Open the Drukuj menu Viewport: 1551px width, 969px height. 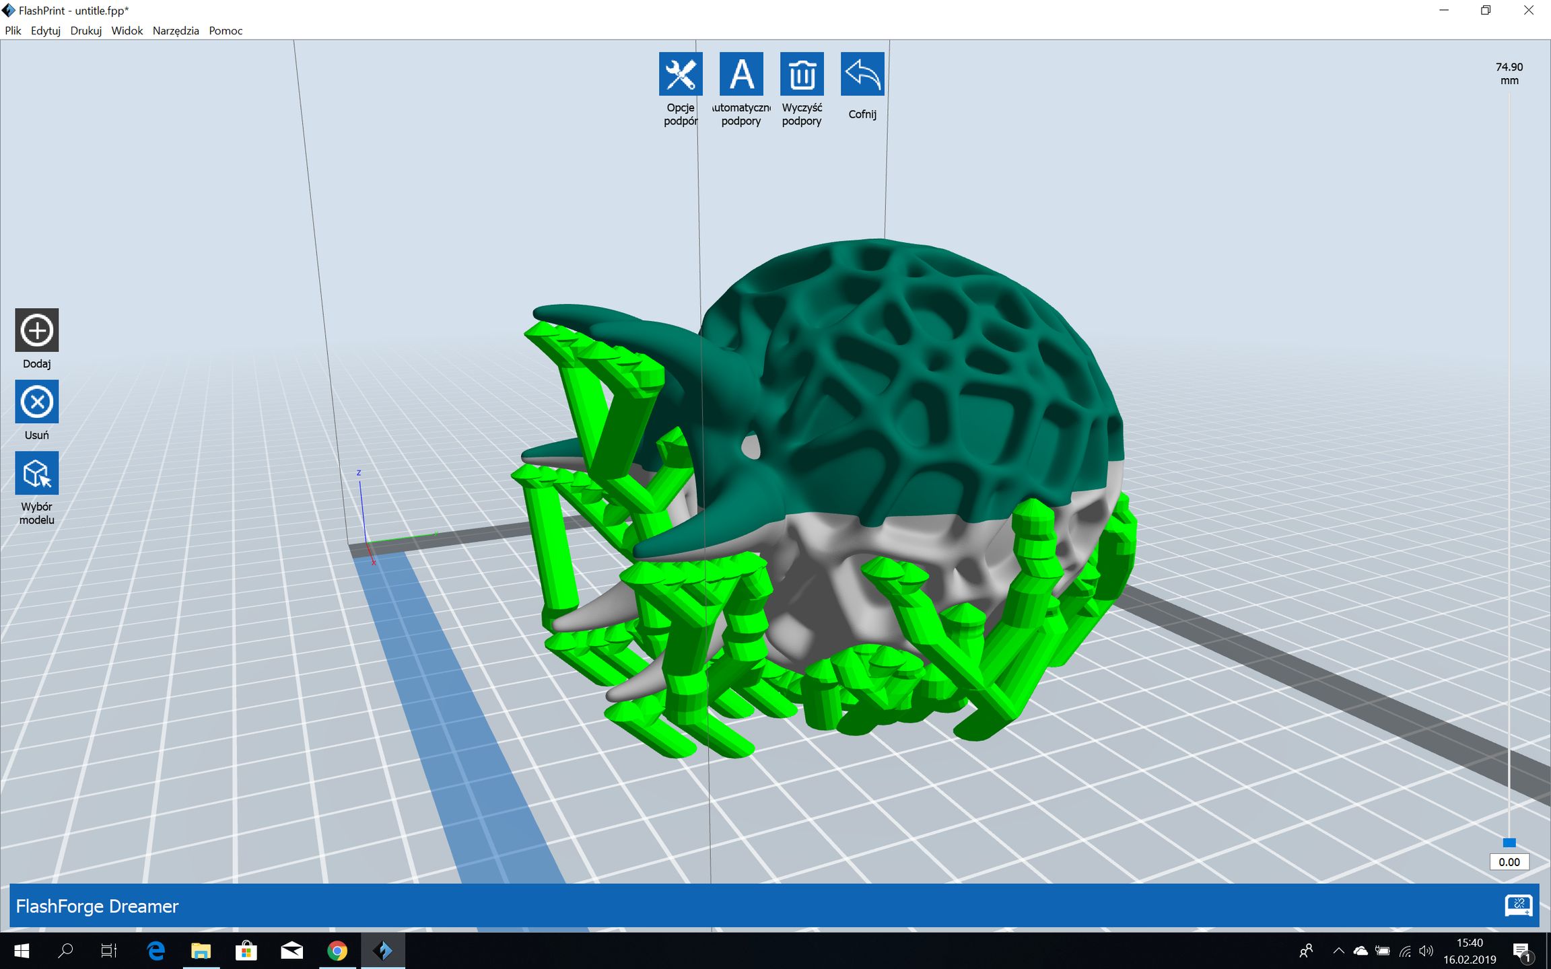[86, 31]
